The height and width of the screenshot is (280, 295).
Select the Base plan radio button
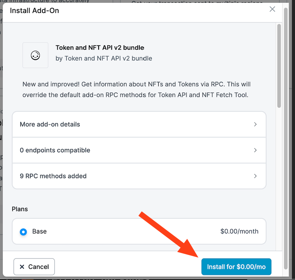[23, 232]
